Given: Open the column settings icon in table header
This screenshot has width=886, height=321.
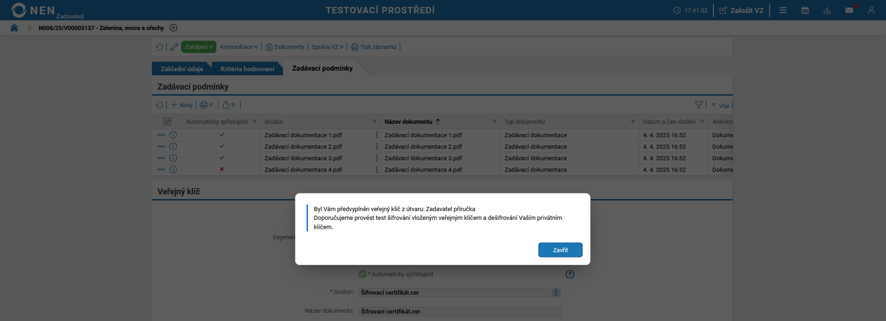Looking at the screenshot, I should pos(167,121).
